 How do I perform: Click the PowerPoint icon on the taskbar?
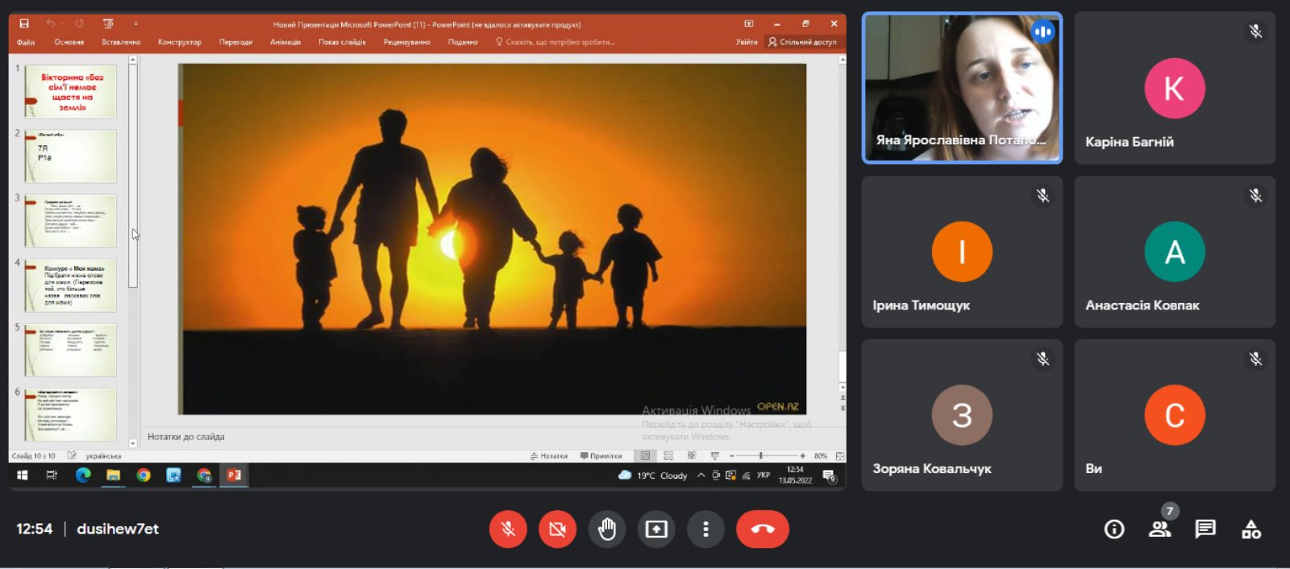point(234,476)
